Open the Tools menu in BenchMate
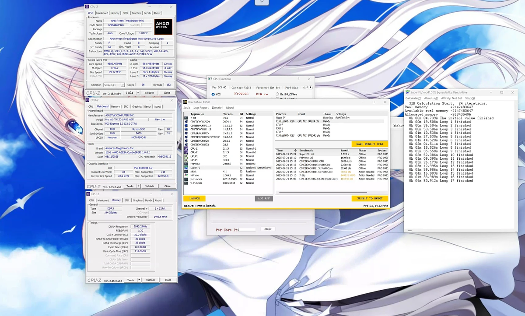The image size is (525, 316). (187, 108)
